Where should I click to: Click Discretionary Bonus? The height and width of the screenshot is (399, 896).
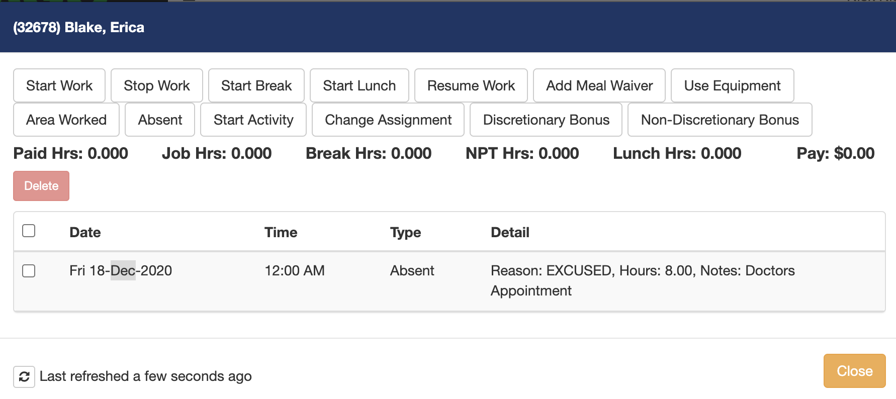pos(546,120)
